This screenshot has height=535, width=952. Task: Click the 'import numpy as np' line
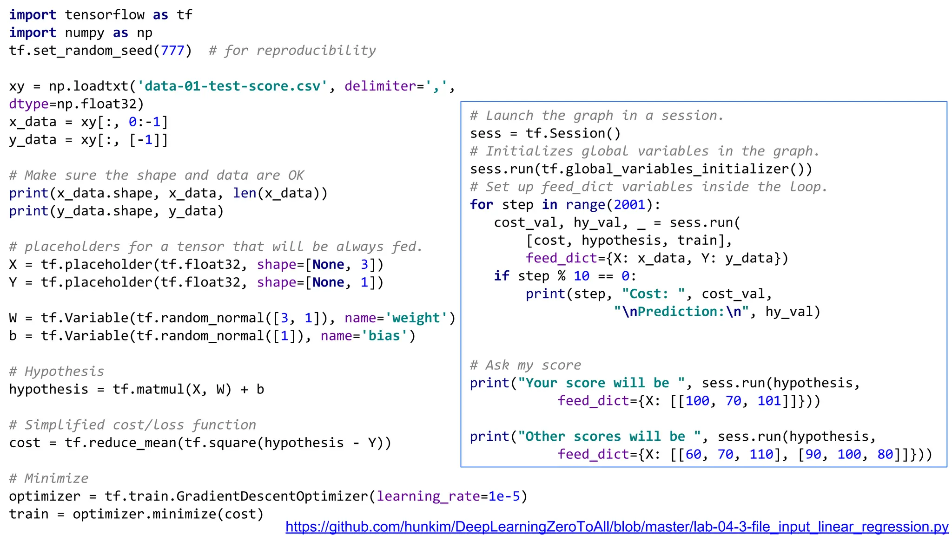click(80, 33)
